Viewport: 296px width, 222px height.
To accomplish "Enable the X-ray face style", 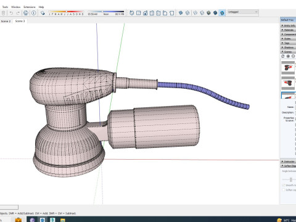I will (181, 13).
